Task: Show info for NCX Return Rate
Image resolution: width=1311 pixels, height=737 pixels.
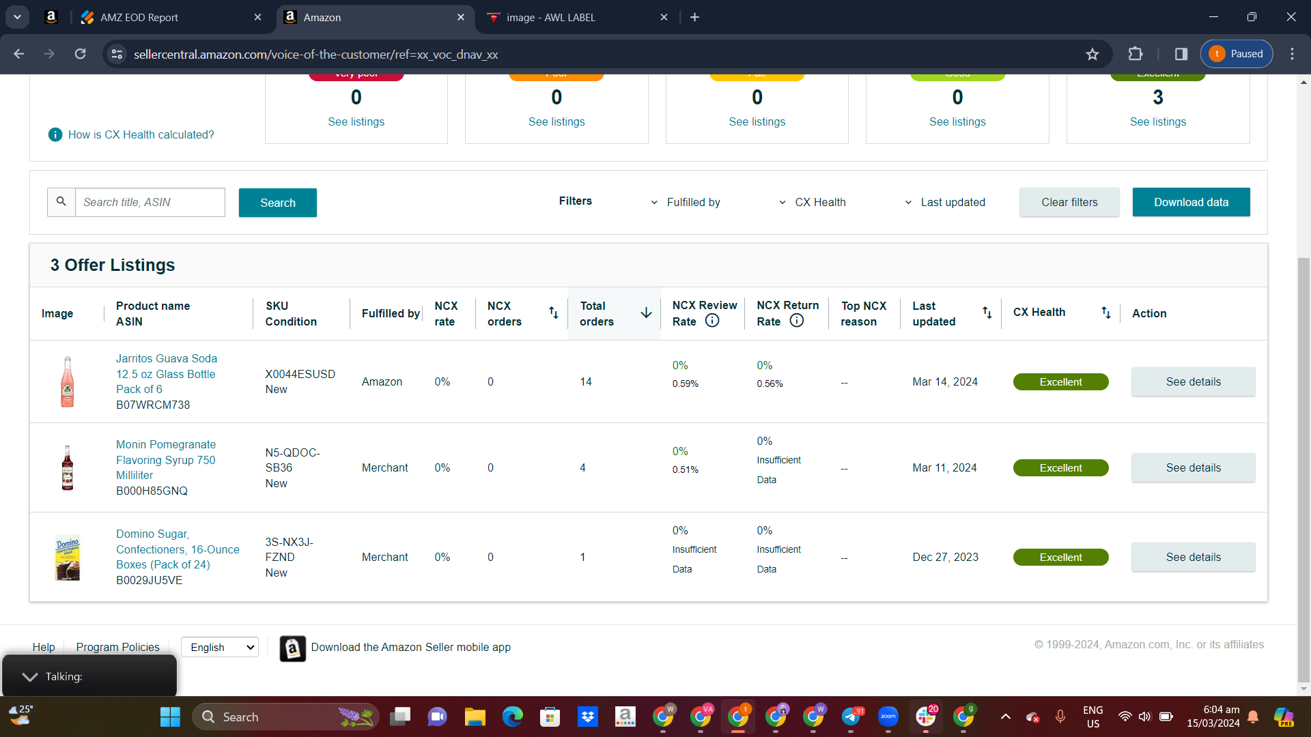Action: 797,321
